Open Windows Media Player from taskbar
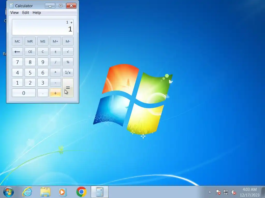The height and width of the screenshot is (198, 265). (63, 192)
